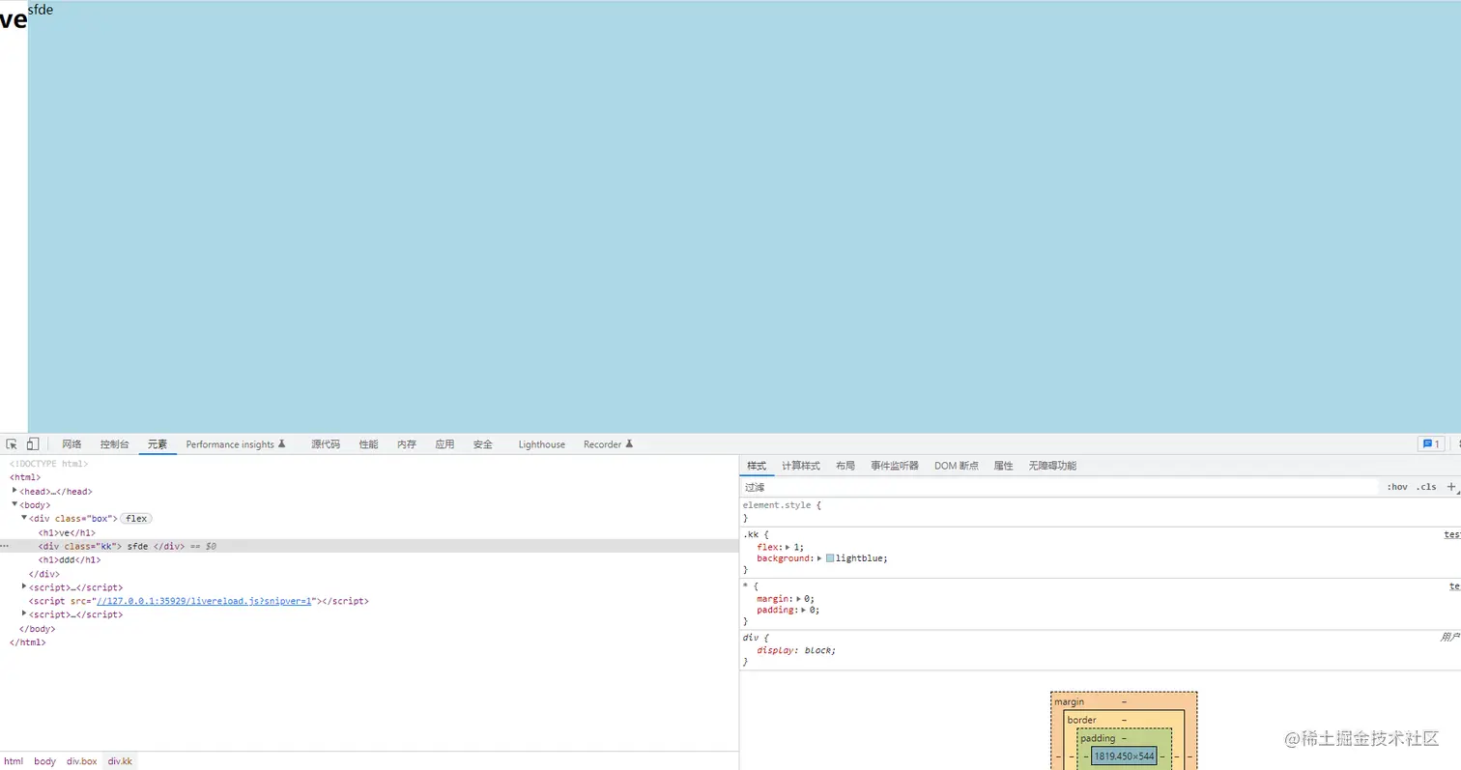This screenshot has height=770, width=1461.
Task: Select html in the breadcrumb bar
Action: click(14, 761)
